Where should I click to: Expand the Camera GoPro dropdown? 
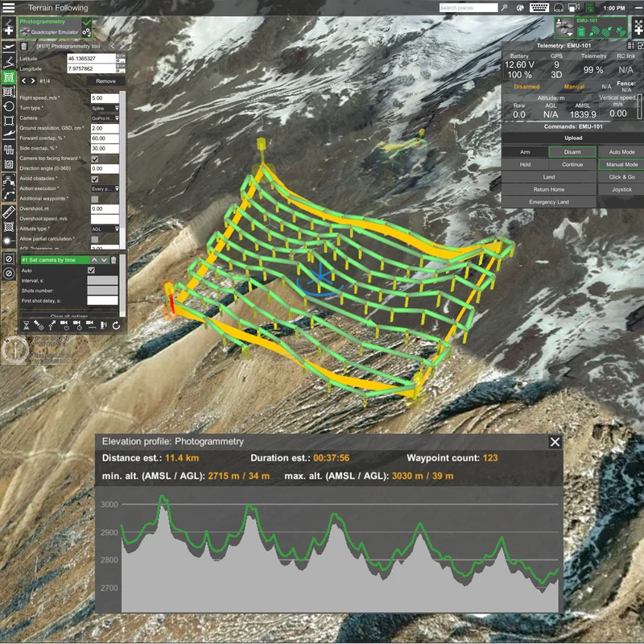coord(105,118)
